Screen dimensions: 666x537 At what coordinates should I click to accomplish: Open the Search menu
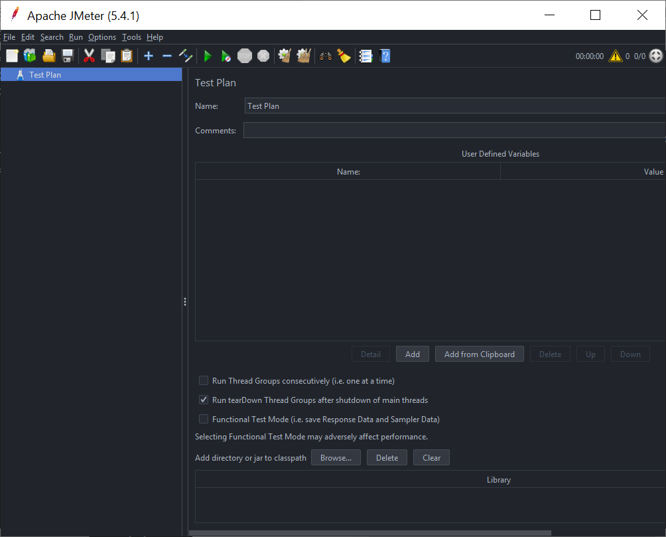pyautogui.click(x=52, y=37)
